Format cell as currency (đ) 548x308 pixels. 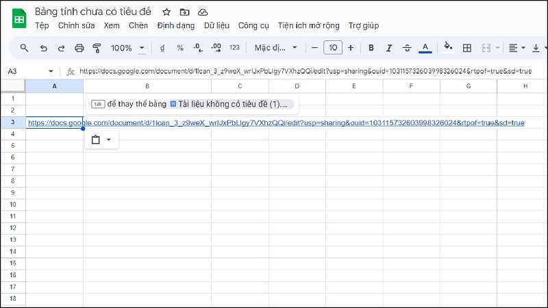coord(162,48)
